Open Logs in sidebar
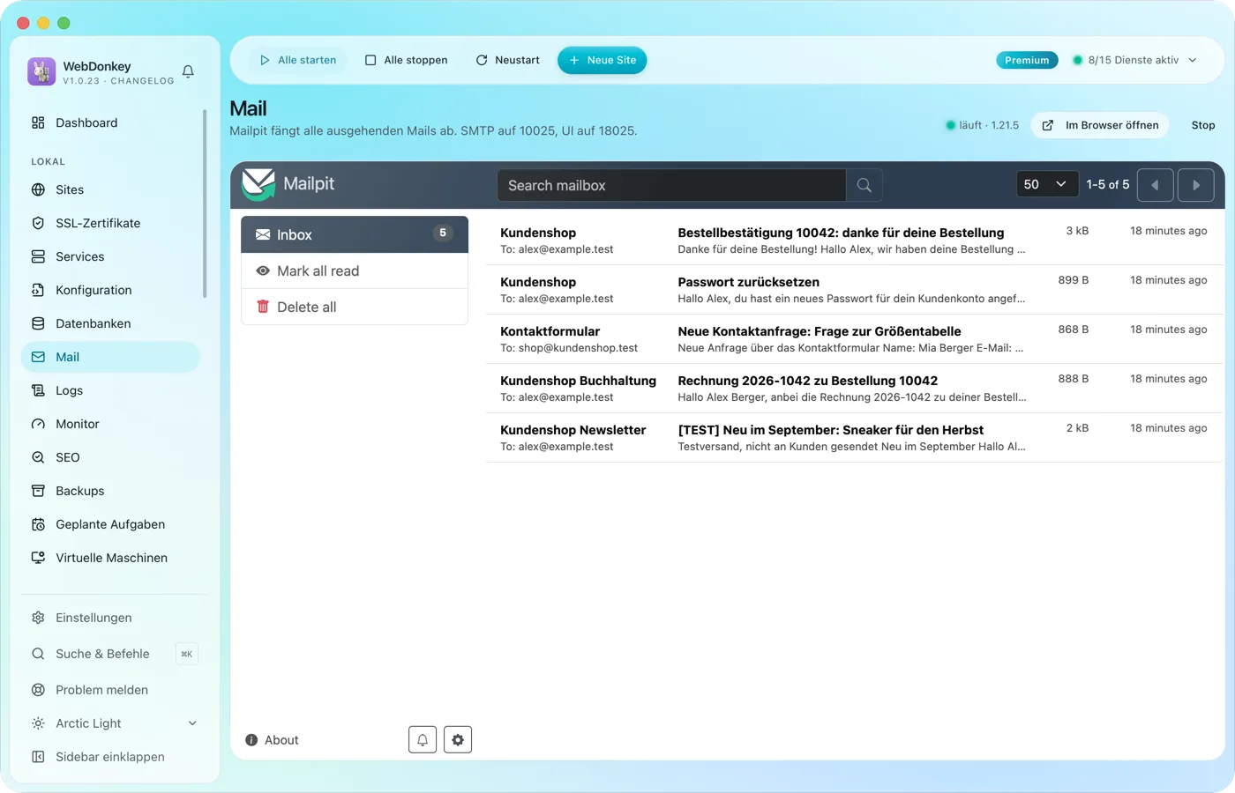 tap(110, 390)
